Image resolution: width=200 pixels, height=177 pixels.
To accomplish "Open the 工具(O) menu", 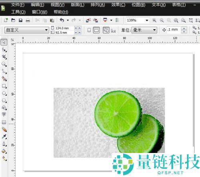I will [x=18, y=12].
